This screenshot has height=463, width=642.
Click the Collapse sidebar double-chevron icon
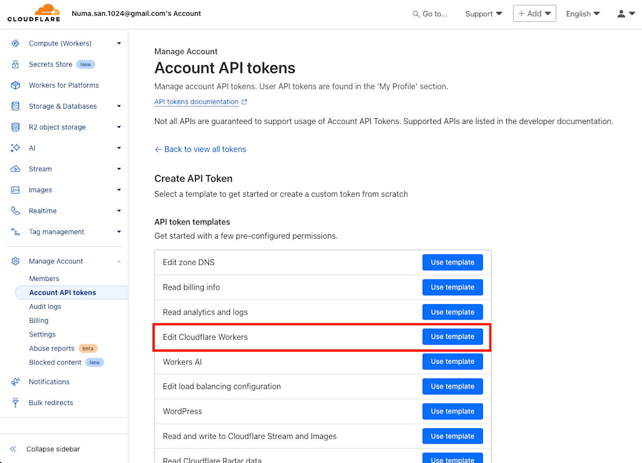(x=13, y=449)
